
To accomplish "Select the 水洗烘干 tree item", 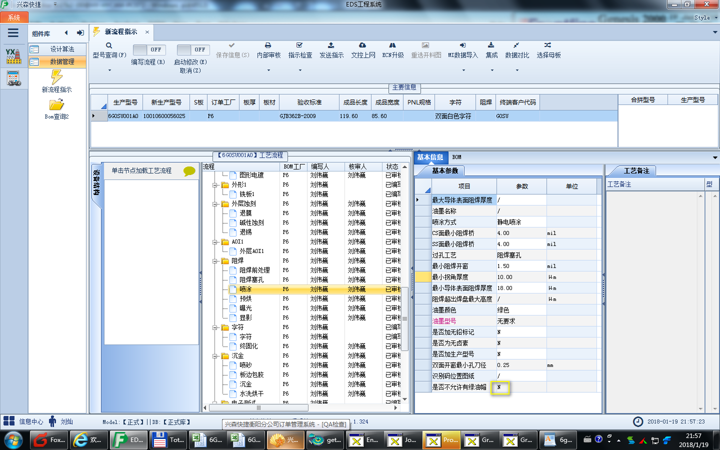I will coord(251,394).
